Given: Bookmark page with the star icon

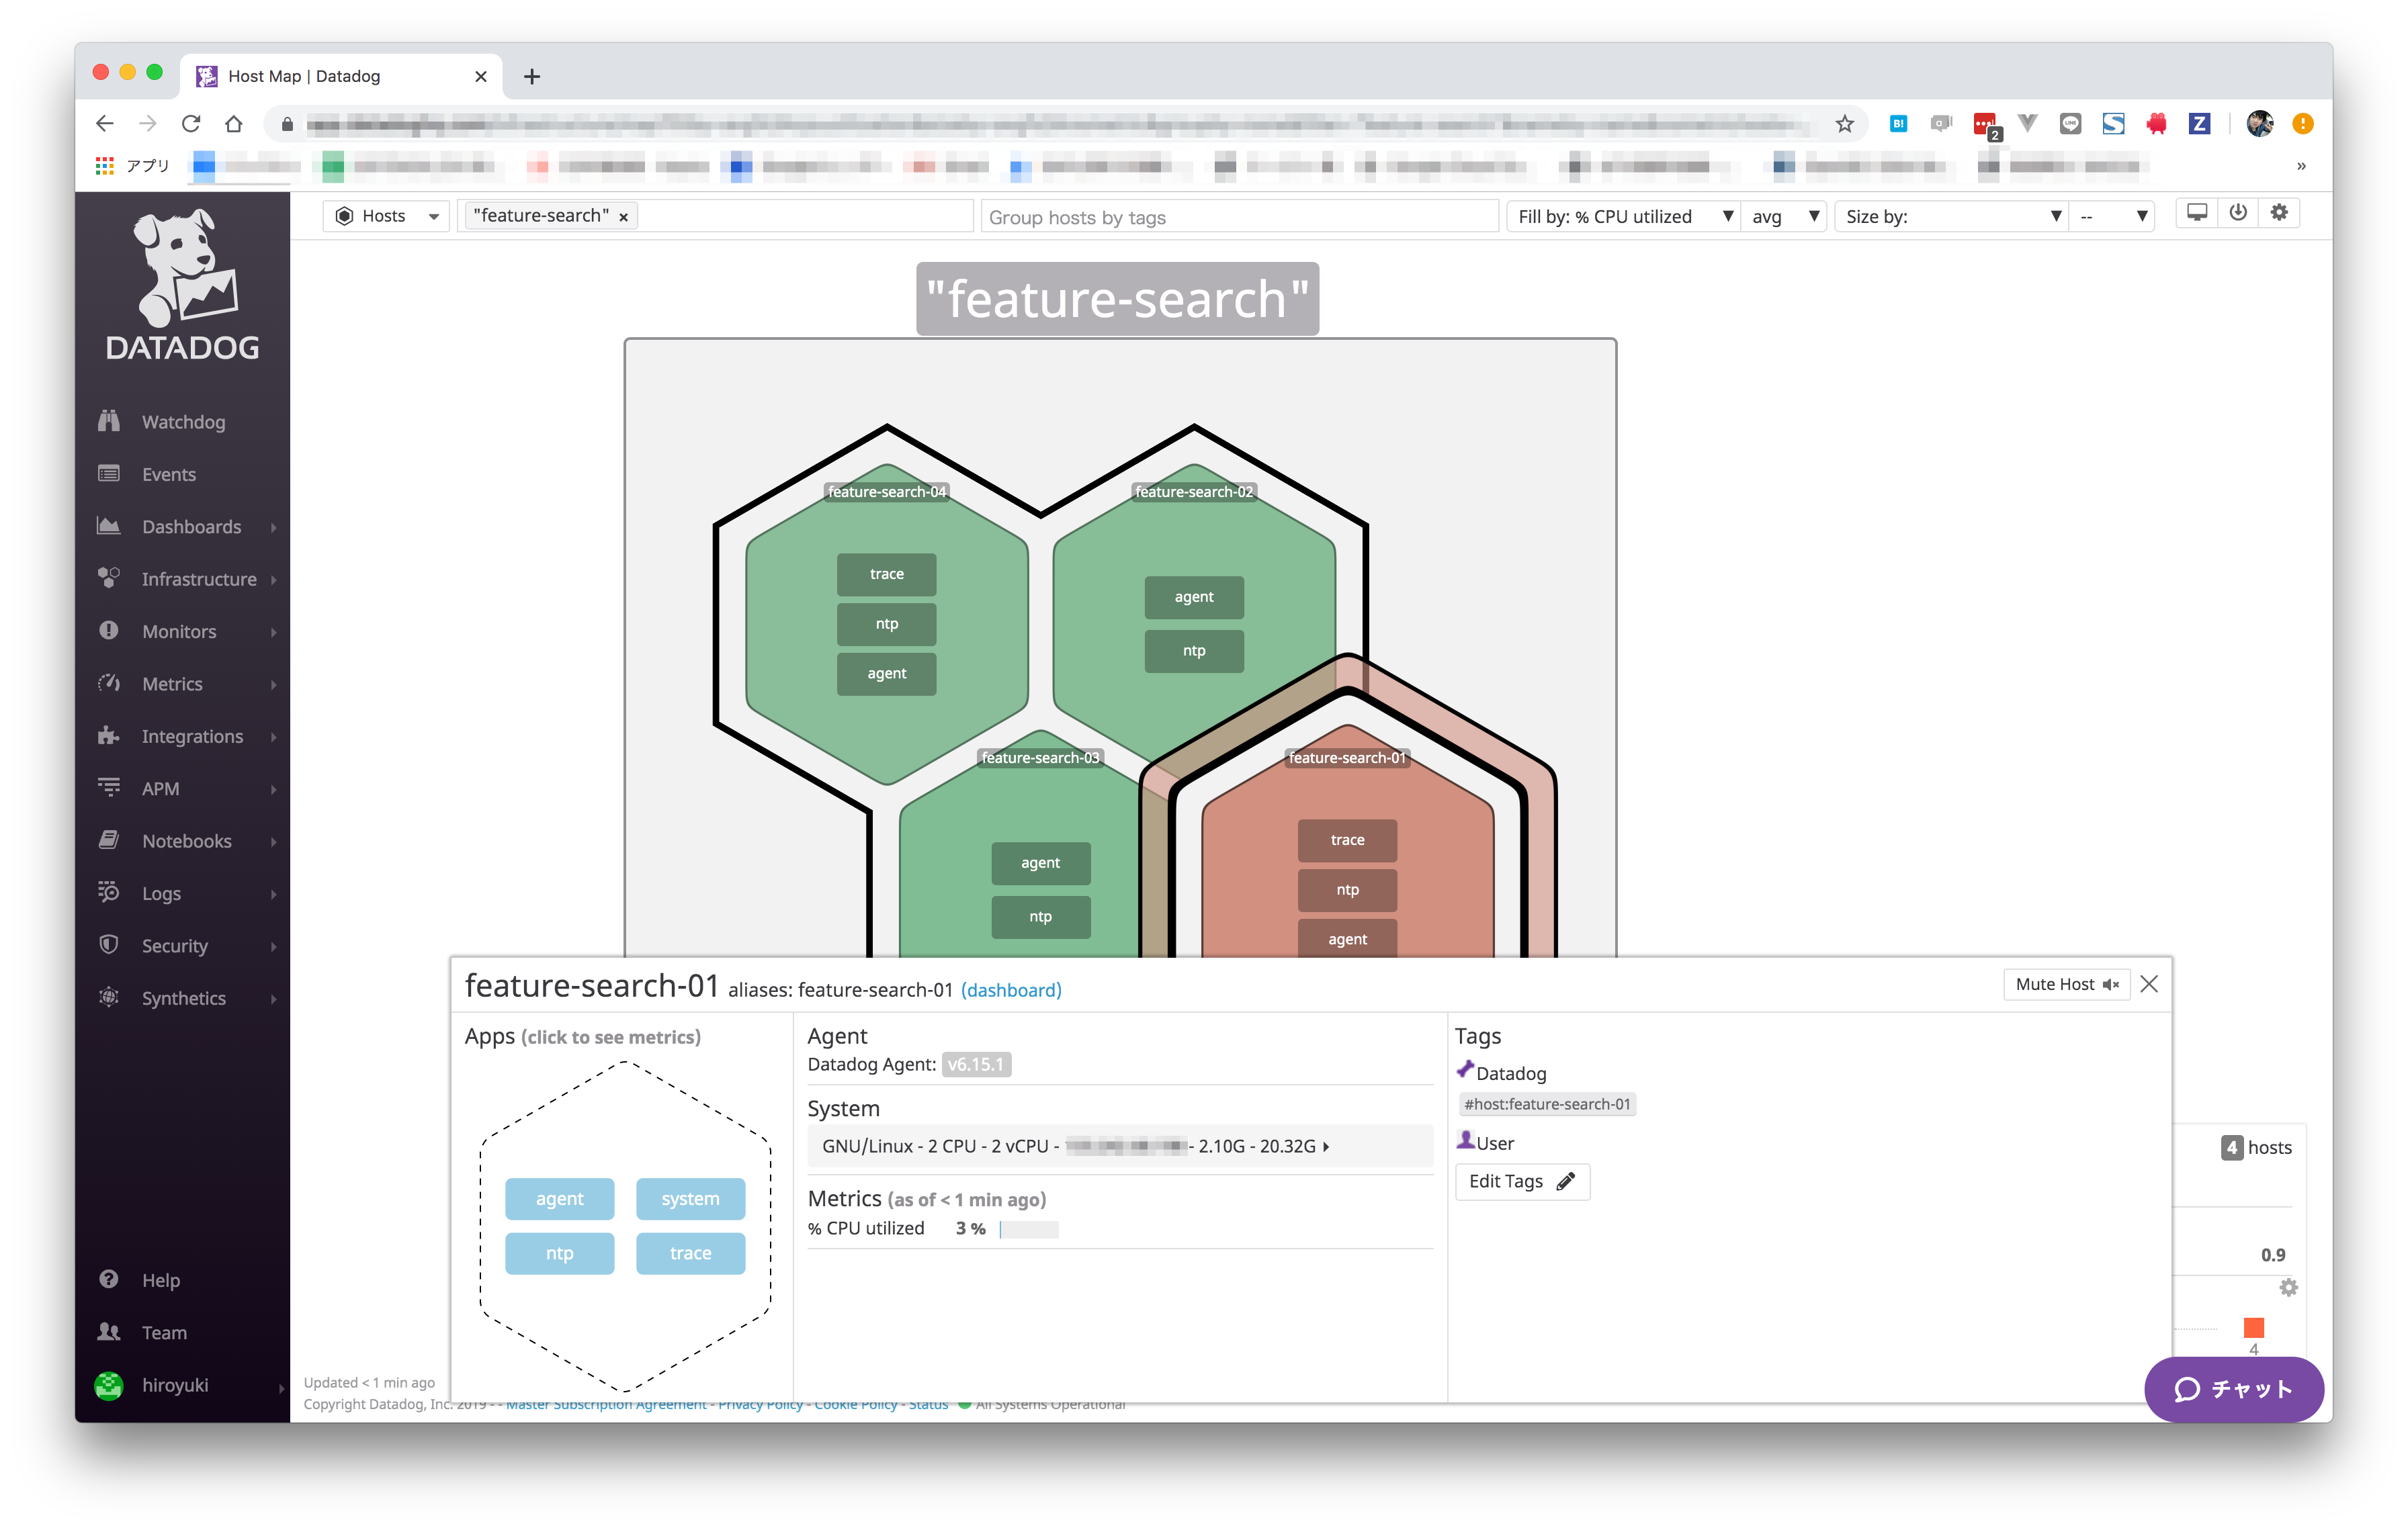Looking at the screenshot, I should pyautogui.click(x=1844, y=124).
